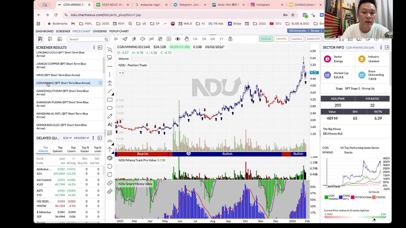The height and width of the screenshot is (228, 406).
Task: Select the ellipse drawing tool
Action: 110,108
